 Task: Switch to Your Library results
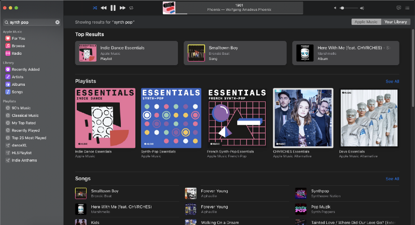[396, 22]
